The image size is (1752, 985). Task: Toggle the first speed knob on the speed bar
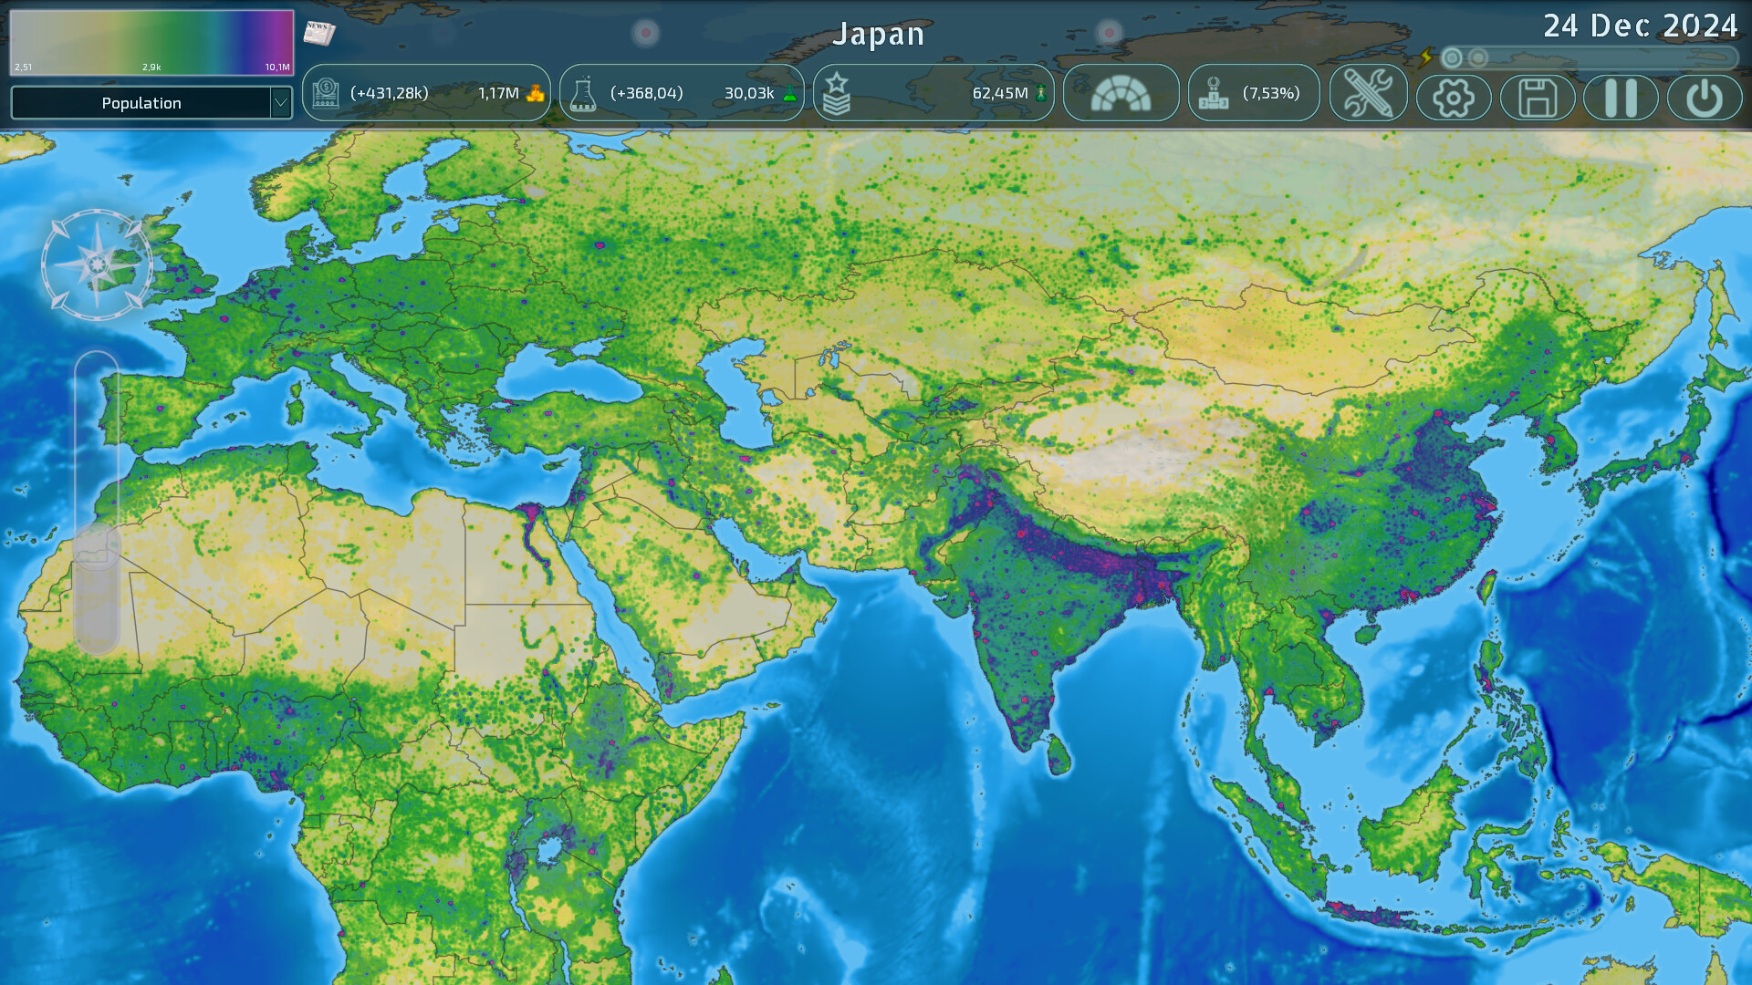(1451, 57)
